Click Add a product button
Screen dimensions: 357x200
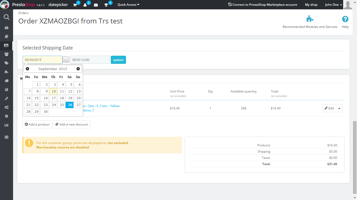click(x=37, y=124)
